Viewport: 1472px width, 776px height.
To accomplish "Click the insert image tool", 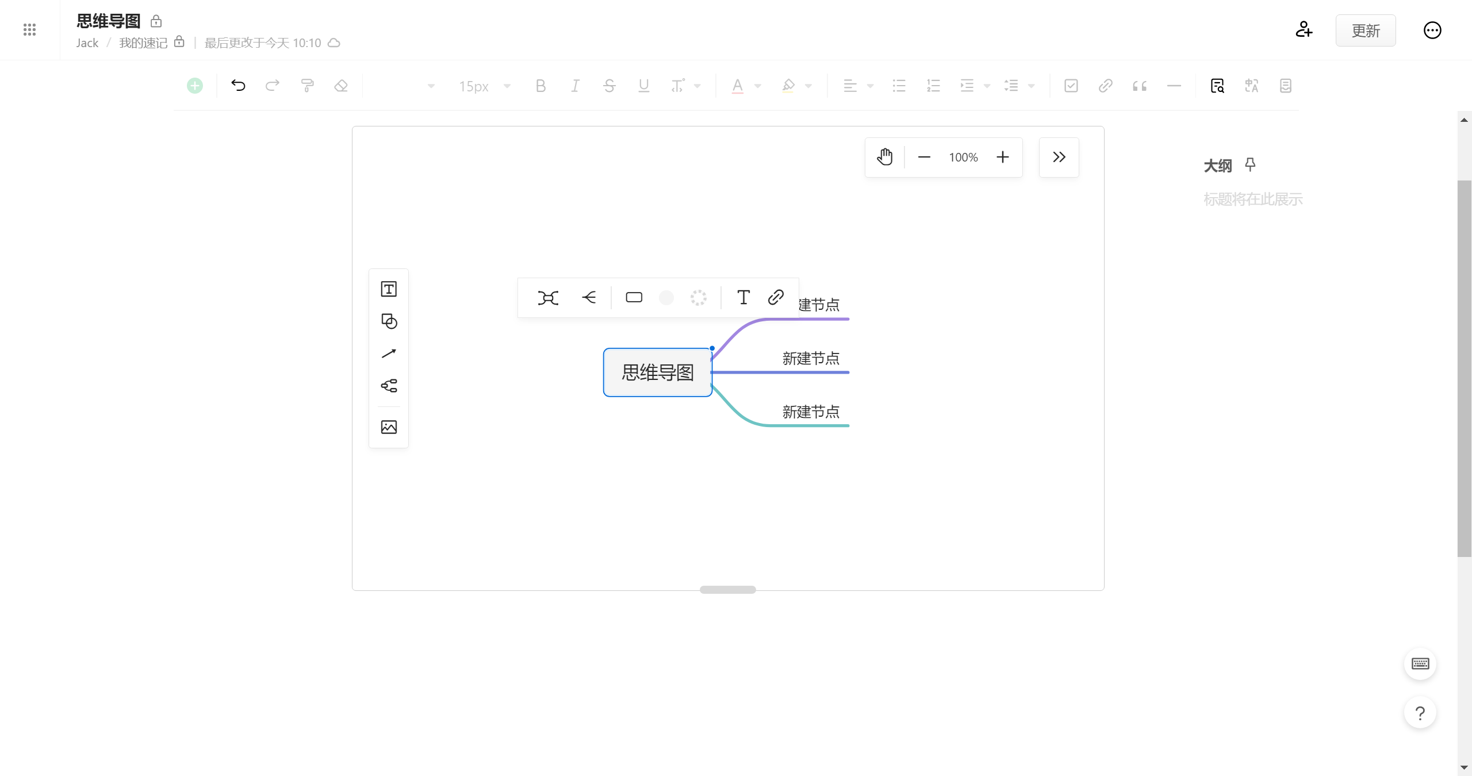I will coord(389,427).
